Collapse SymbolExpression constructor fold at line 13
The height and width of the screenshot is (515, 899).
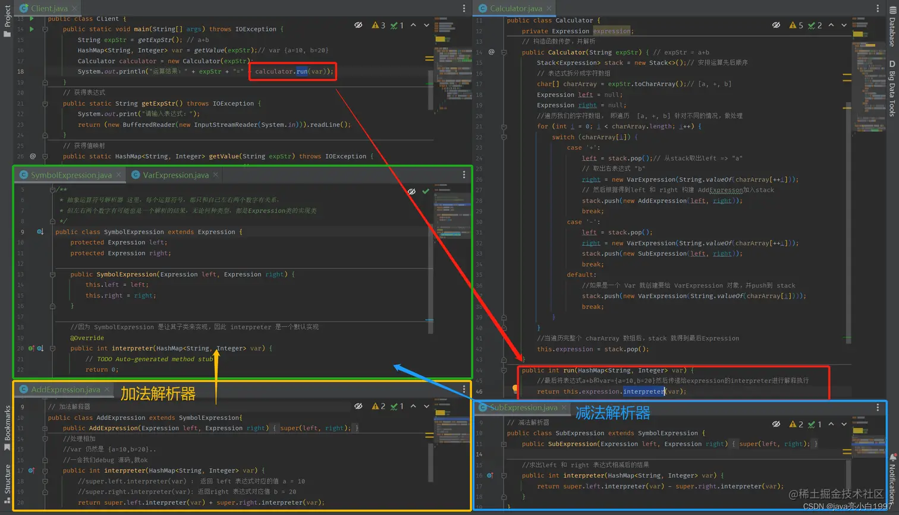pyautogui.click(x=52, y=274)
